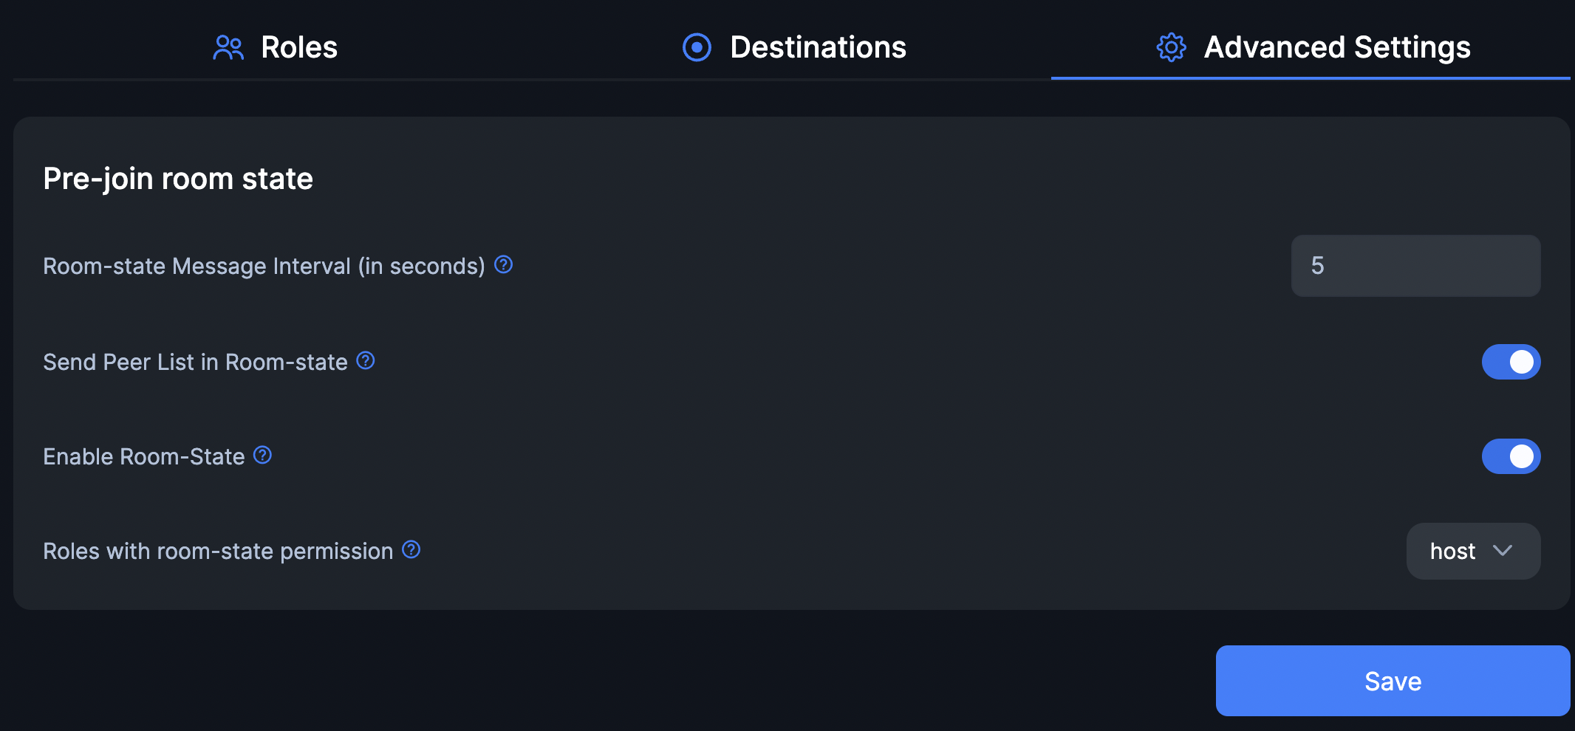
Task: Click the Roles people icon
Action: tap(228, 47)
